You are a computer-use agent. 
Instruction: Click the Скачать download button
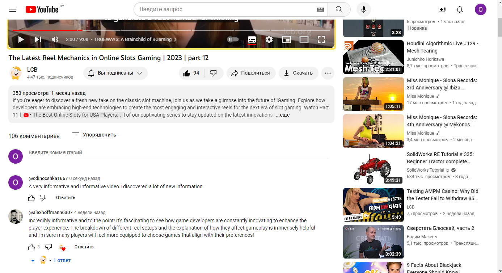pos(298,73)
